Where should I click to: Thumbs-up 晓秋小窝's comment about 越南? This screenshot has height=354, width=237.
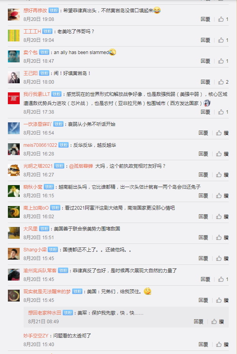[x=222, y=195]
